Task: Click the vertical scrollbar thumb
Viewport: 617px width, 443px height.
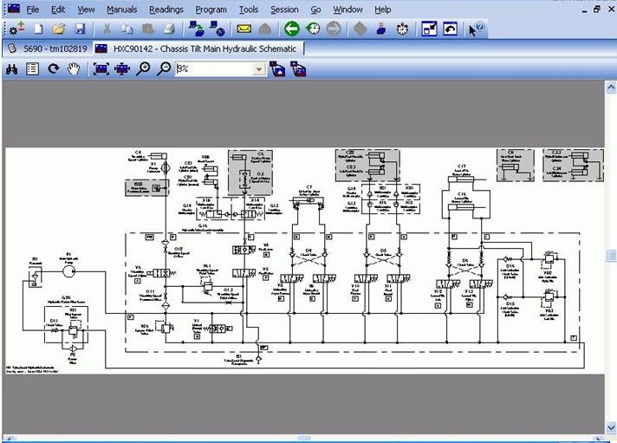Action: (x=611, y=256)
